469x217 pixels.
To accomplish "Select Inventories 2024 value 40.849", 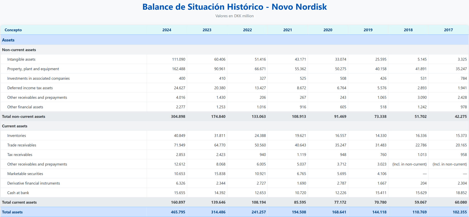I will pyautogui.click(x=180, y=135).
